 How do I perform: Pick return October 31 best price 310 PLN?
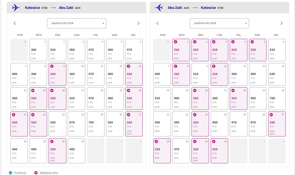[x=219, y=151]
